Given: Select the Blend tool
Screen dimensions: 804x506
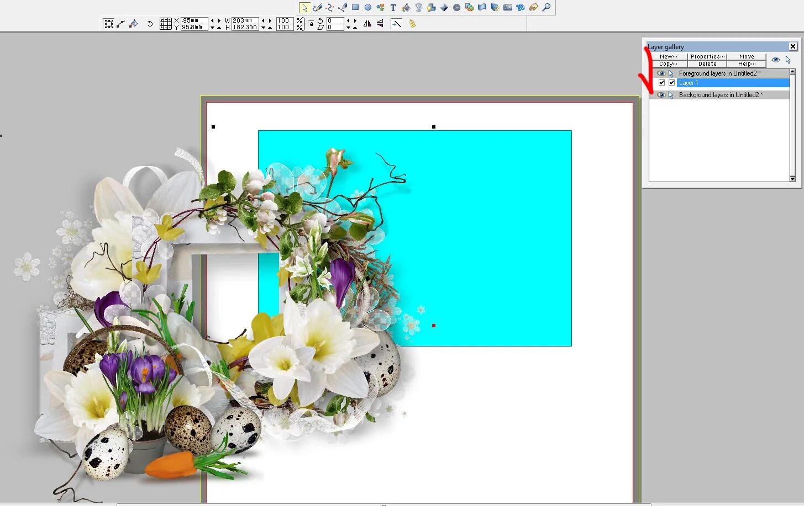Looking at the screenshot, I should coord(470,8).
